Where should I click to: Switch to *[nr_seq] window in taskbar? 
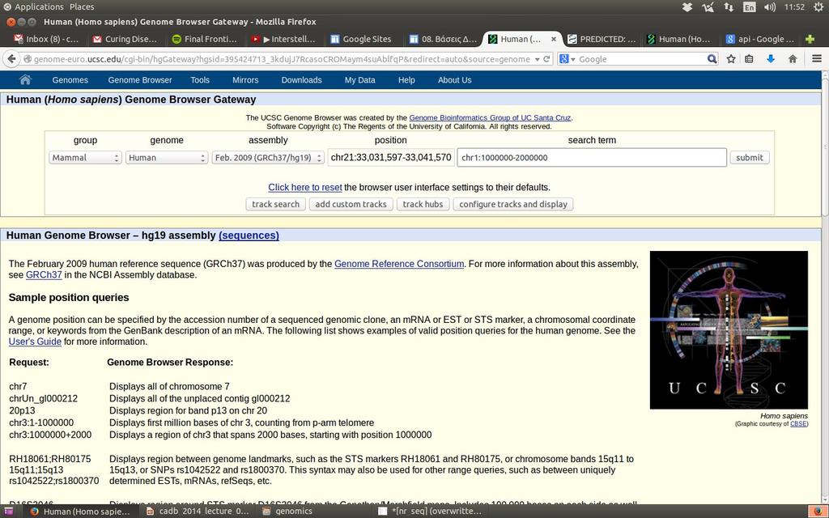coord(430,512)
